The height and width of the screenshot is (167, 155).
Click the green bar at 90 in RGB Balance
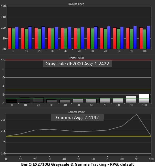click(x=131, y=39)
